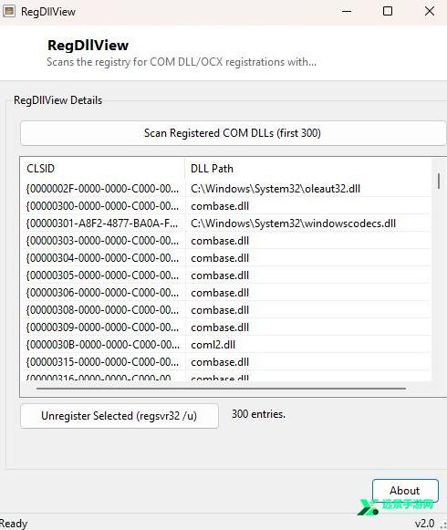The height and width of the screenshot is (530, 447).
Task: Open the About dialog
Action: 405,491
